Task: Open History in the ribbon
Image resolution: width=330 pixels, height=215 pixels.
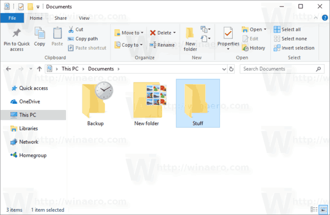Action: click(254, 48)
